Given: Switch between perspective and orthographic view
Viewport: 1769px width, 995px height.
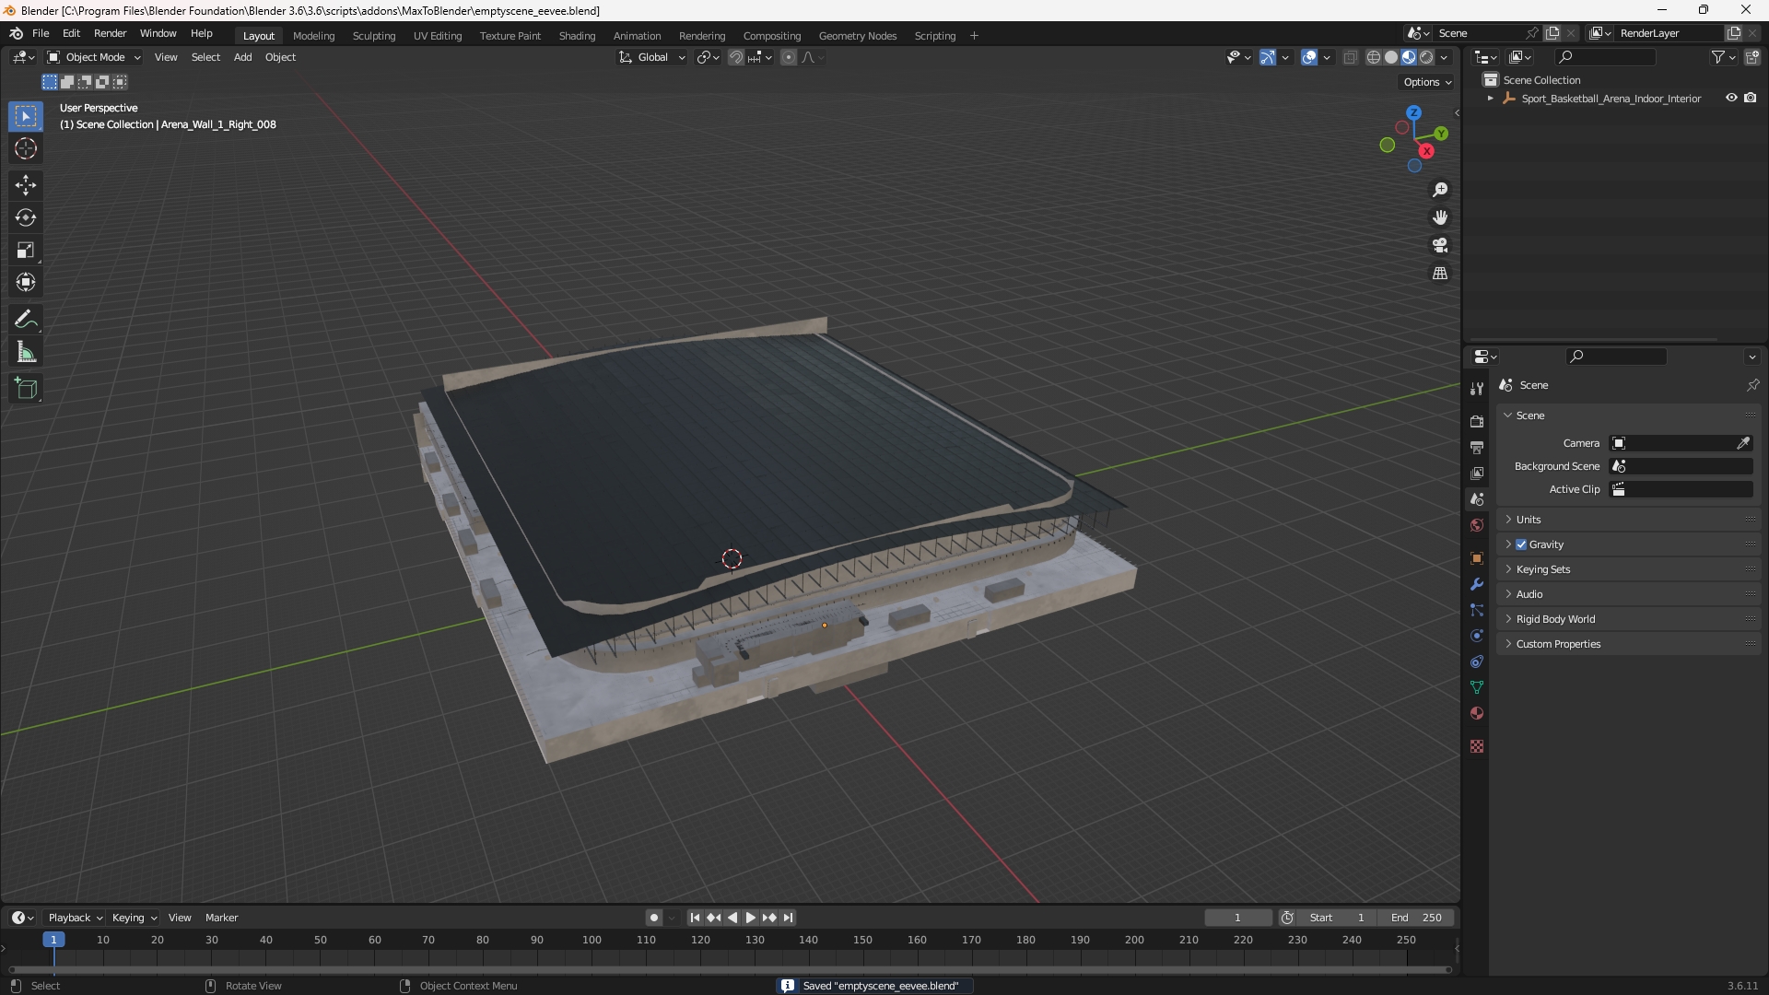Looking at the screenshot, I should (x=1440, y=274).
